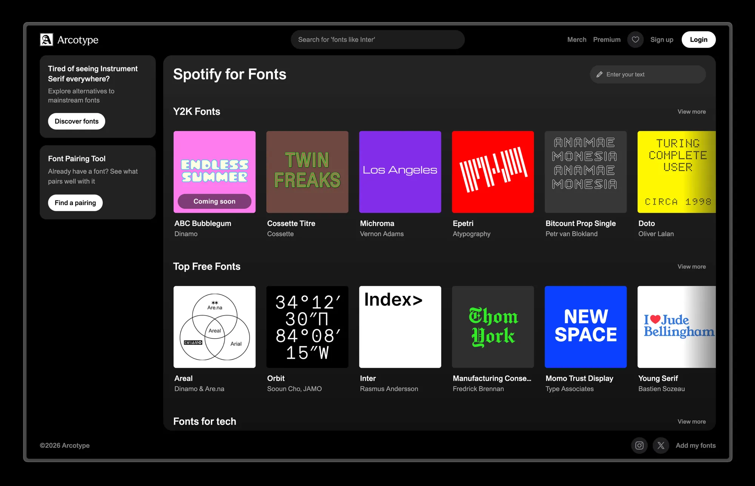Screen dimensions: 755x486
Task: Open the Cossette Titre Twin Freaks thumbnail
Action: 307,172
